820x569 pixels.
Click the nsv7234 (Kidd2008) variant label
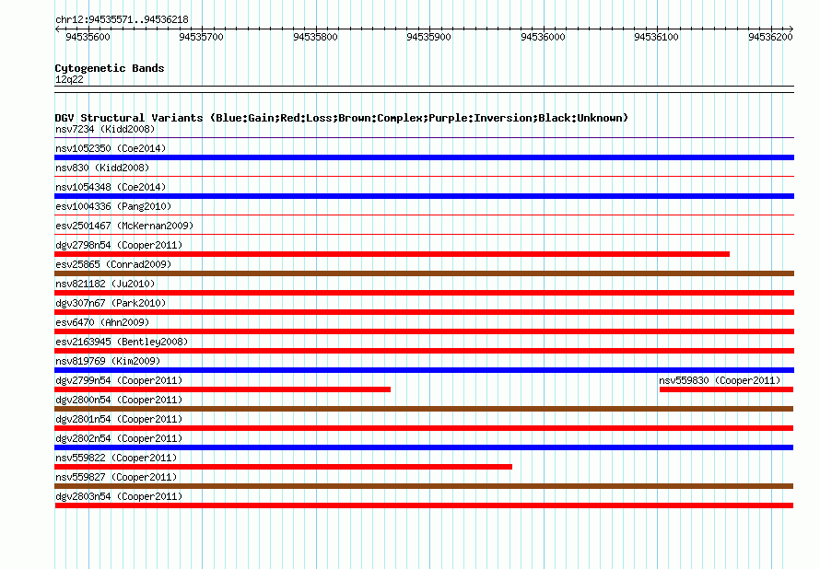[105, 129]
